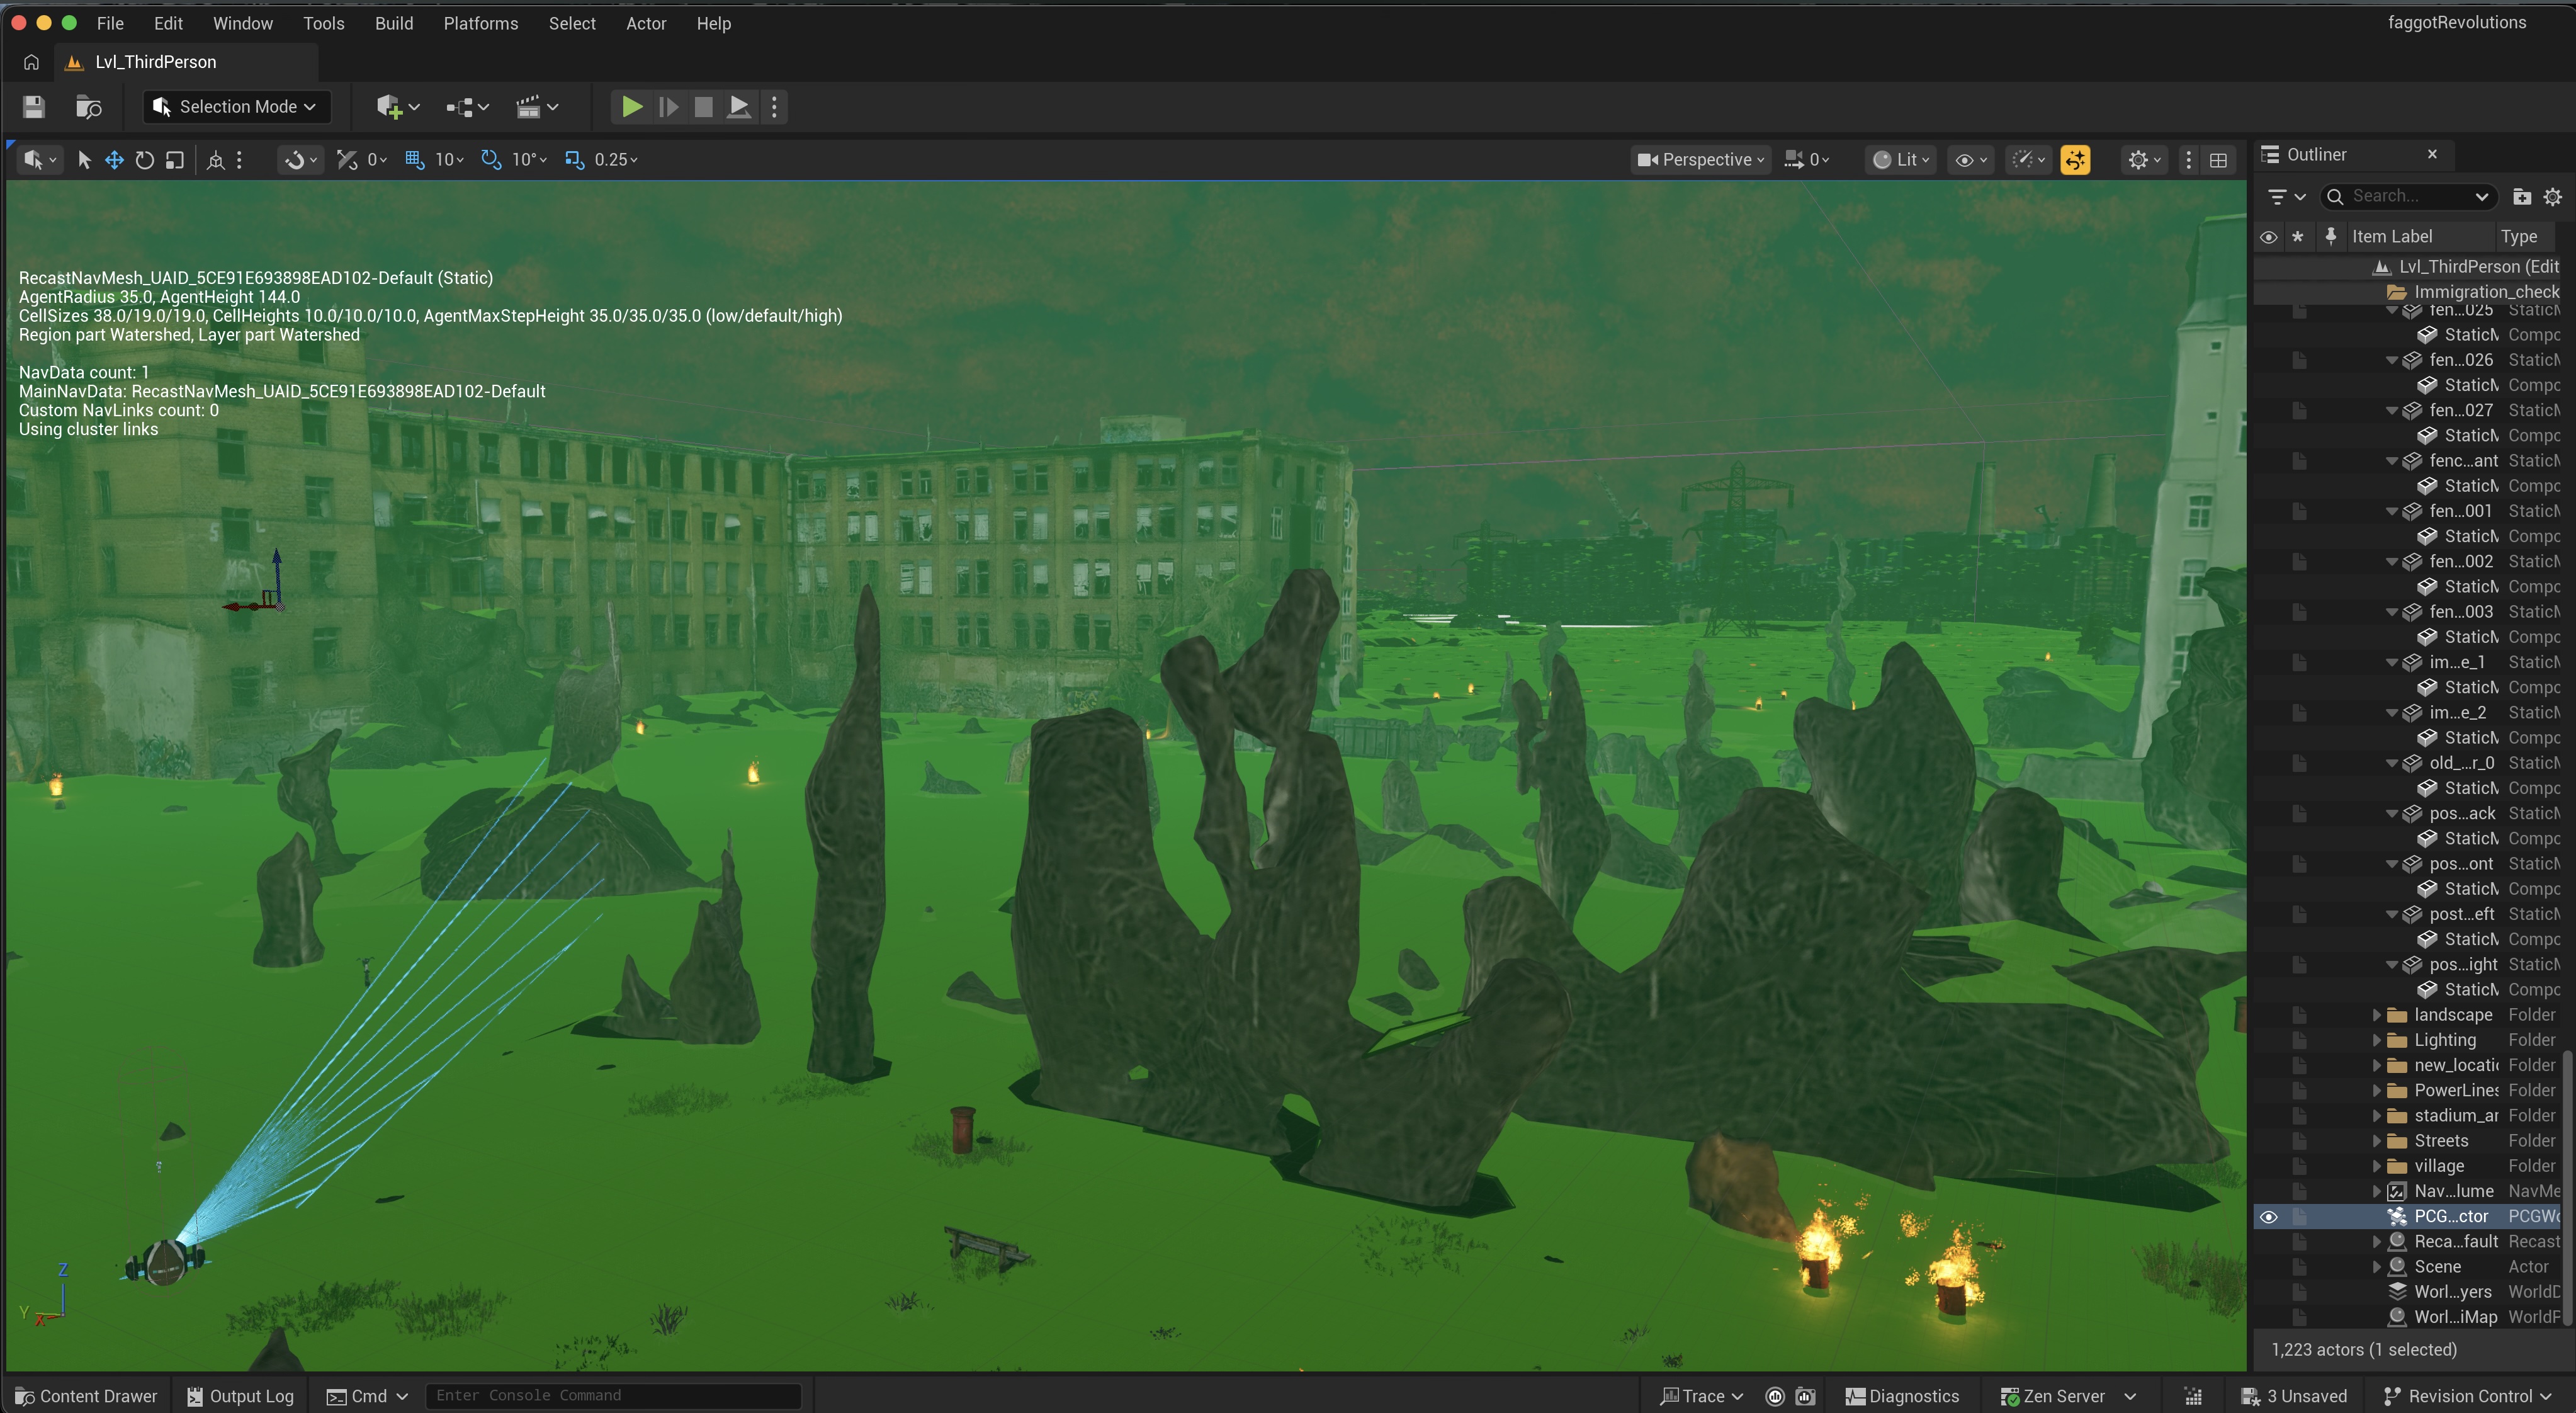Click the Stop simulation button

(704, 107)
